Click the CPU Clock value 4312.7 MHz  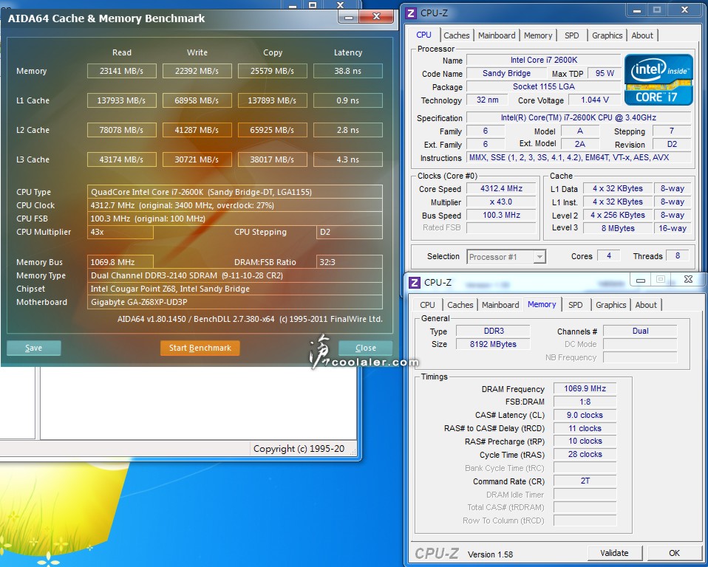pos(235,205)
